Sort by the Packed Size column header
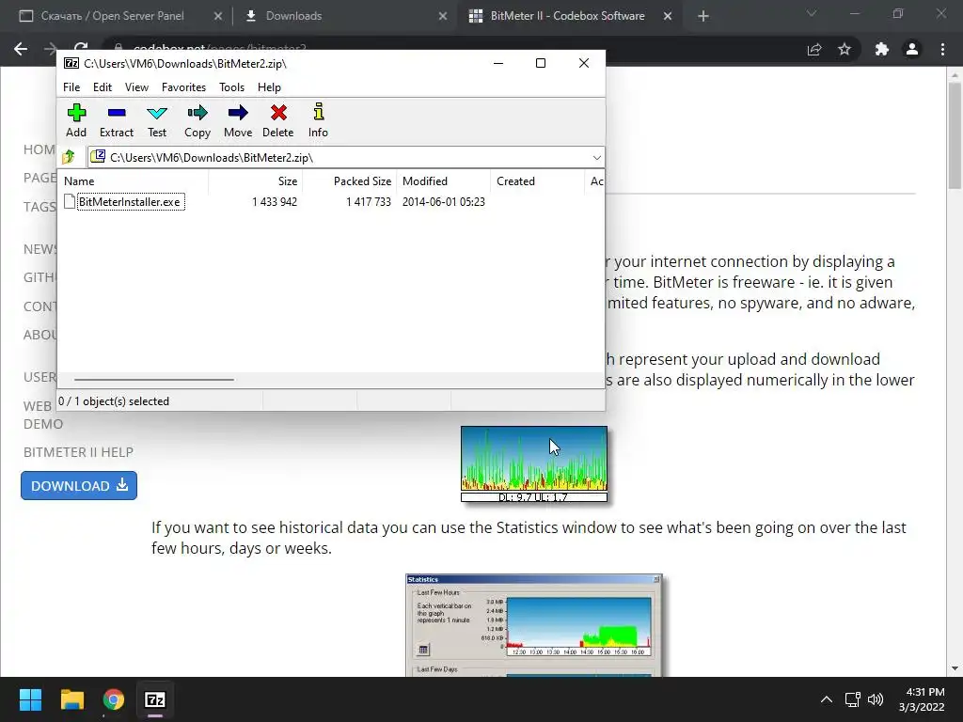Screen dimensions: 963x722 (x=350, y=181)
